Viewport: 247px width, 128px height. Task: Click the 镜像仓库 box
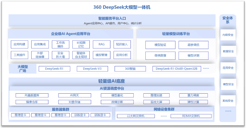[32, 102]
